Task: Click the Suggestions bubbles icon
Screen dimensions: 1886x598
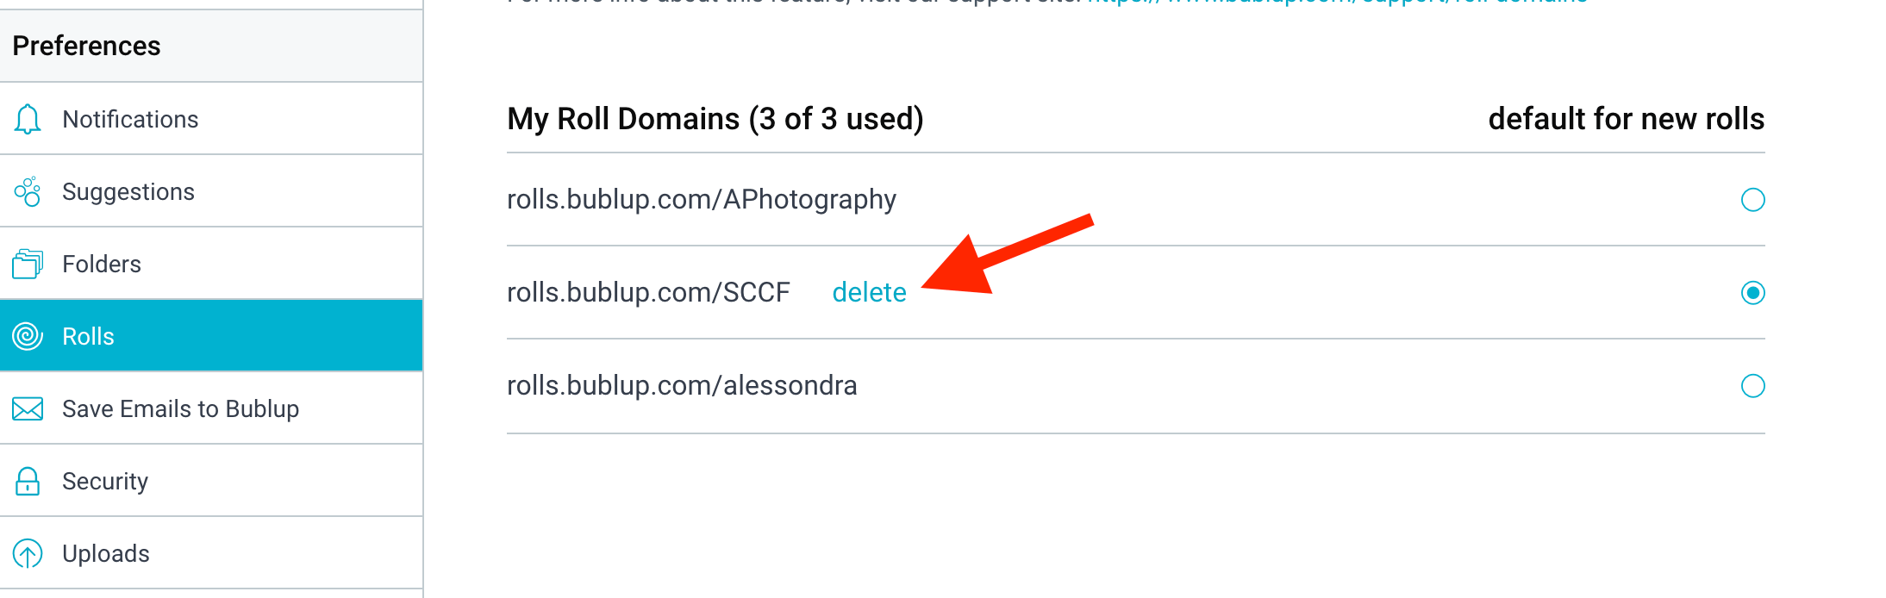Action: click(28, 191)
